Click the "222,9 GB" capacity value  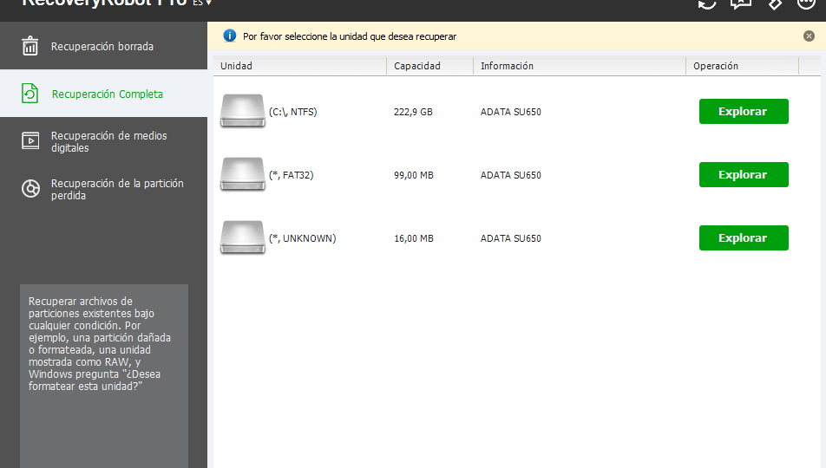pyautogui.click(x=413, y=112)
